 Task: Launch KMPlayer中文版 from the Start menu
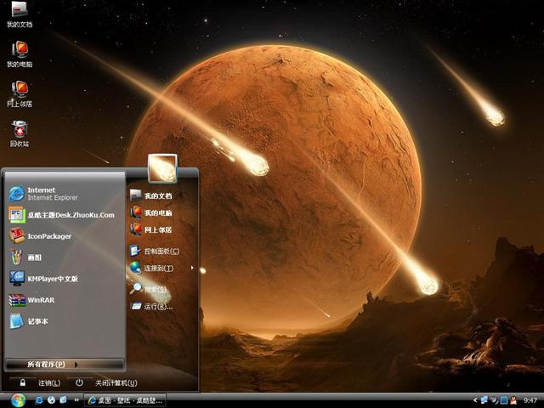point(65,279)
